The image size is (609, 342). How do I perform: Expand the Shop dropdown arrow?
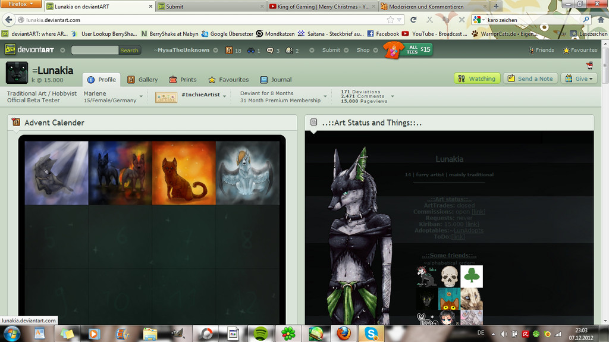(376, 50)
